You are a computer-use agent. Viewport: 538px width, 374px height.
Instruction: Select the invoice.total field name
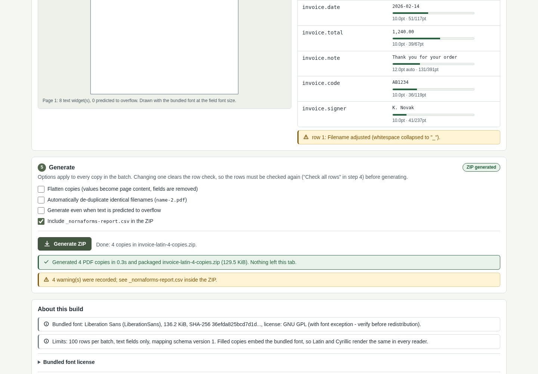(322, 33)
